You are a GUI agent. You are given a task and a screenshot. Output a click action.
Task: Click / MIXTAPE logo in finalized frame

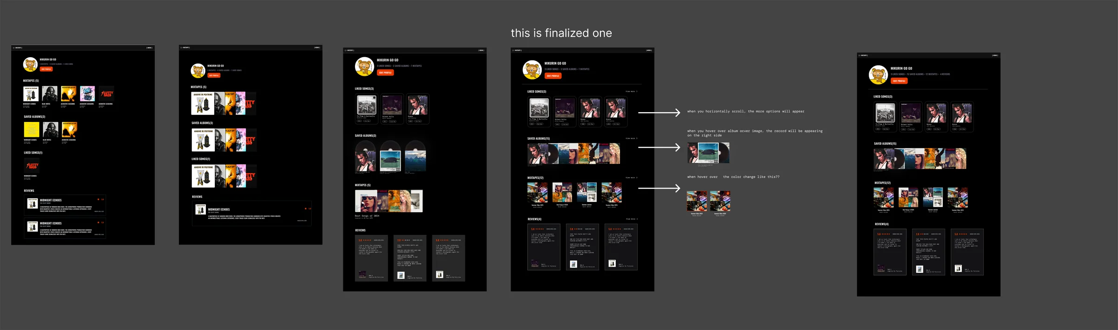pos(517,50)
